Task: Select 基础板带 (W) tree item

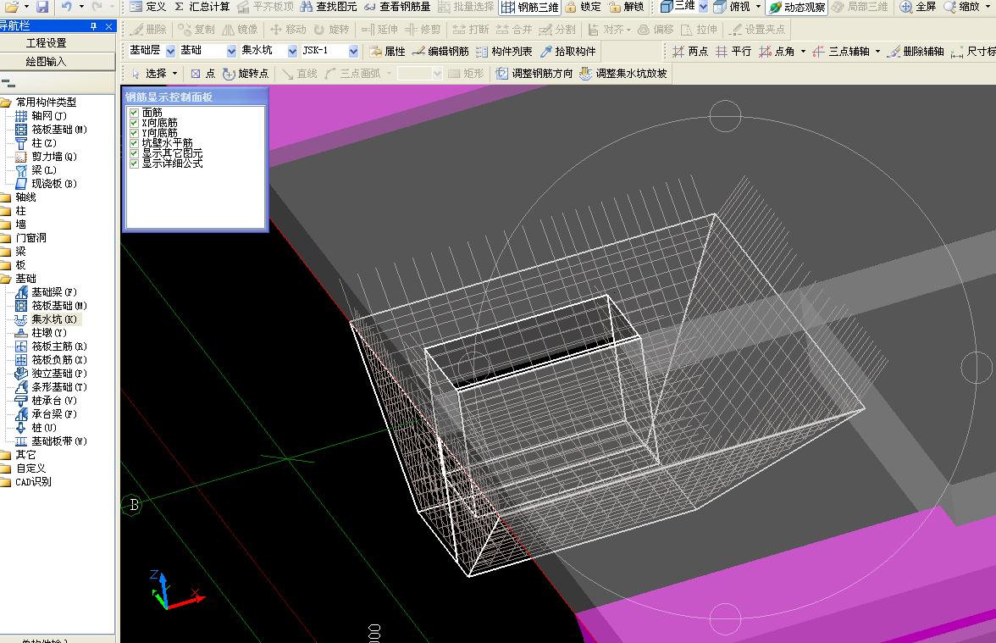Action: [51, 441]
